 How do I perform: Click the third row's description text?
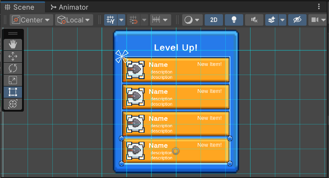pyautogui.click(x=162, y=129)
